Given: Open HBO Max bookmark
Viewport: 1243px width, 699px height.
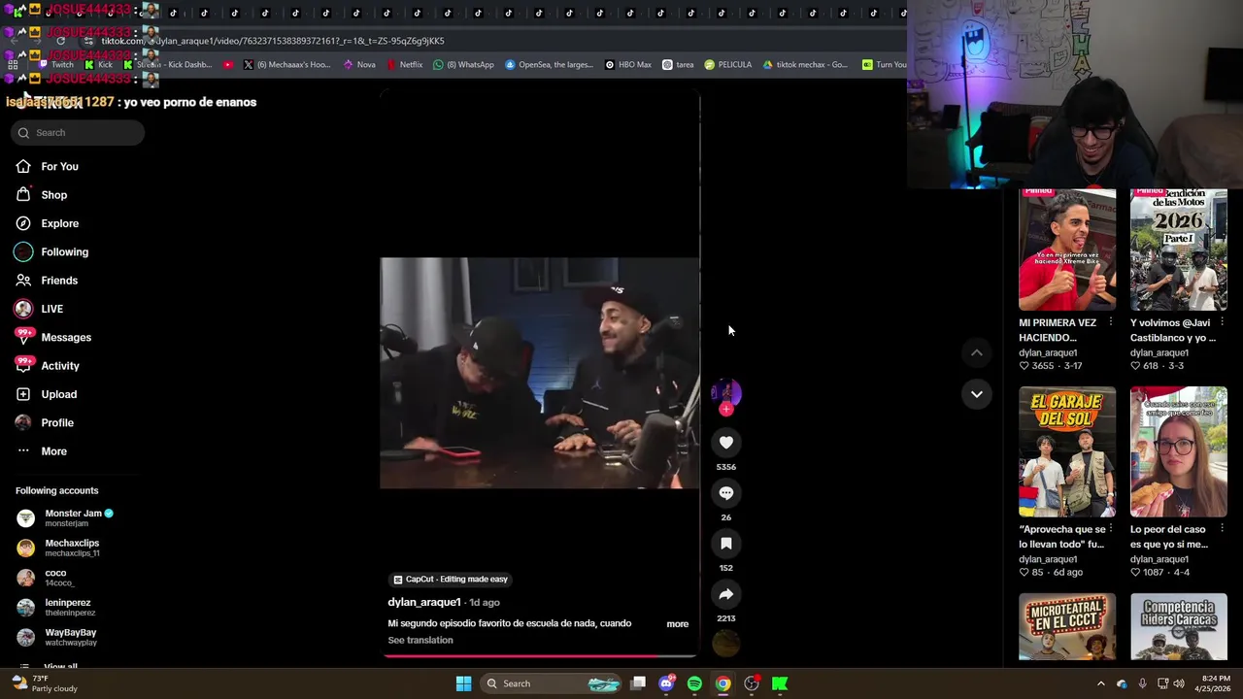Looking at the screenshot, I should pos(627,65).
